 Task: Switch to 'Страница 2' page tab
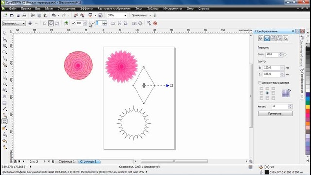click(x=88, y=161)
